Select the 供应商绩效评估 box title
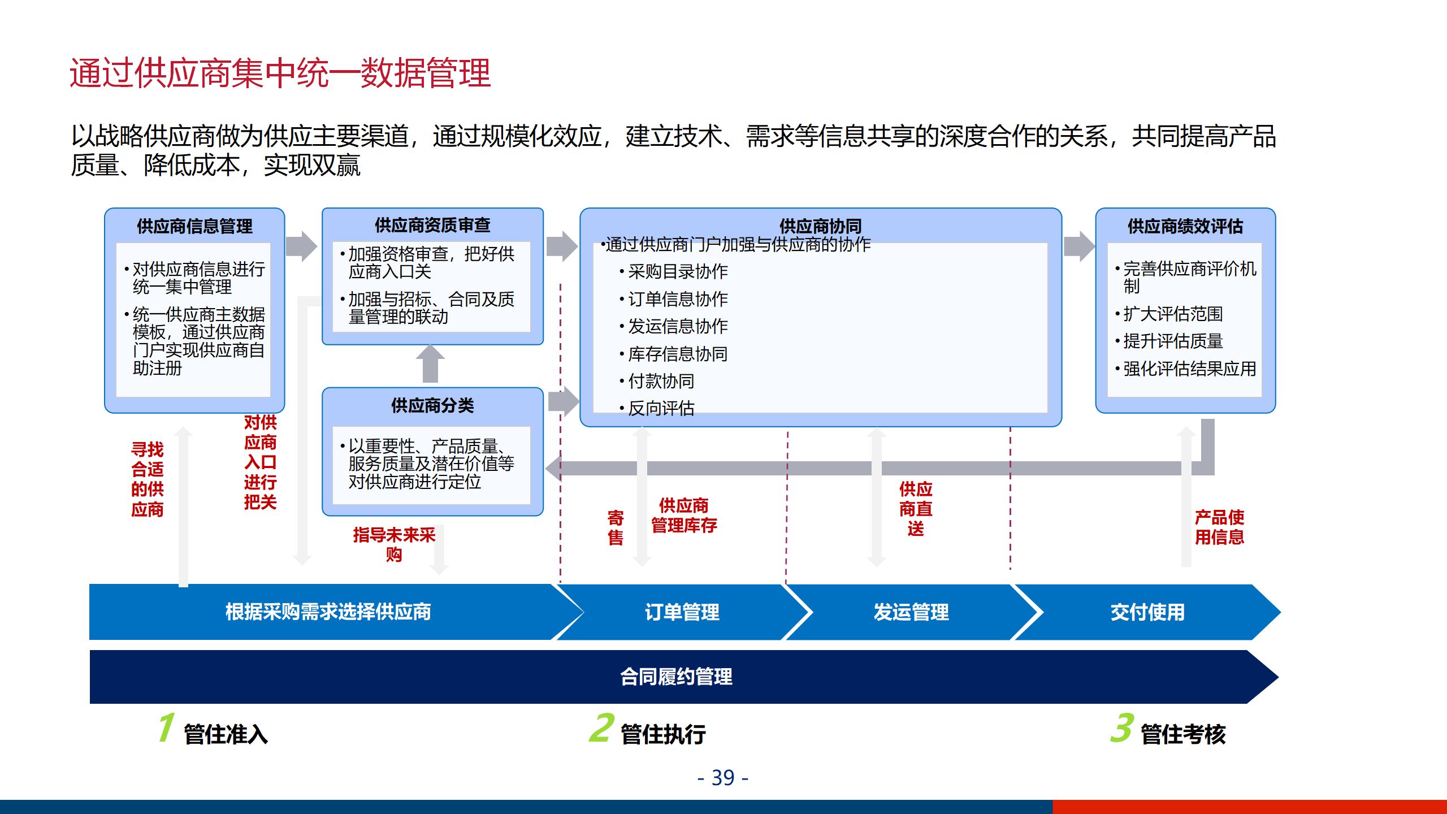Image resolution: width=1447 pixels, height=814 pixels. pyautogui.click(x=1185, y=226)
